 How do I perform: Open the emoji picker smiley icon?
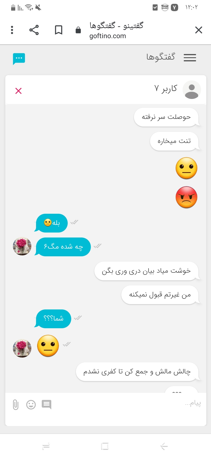31,405
